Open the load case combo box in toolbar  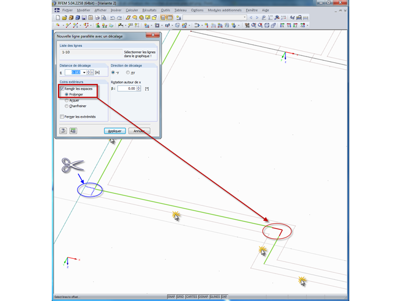[x=215, y=17]
